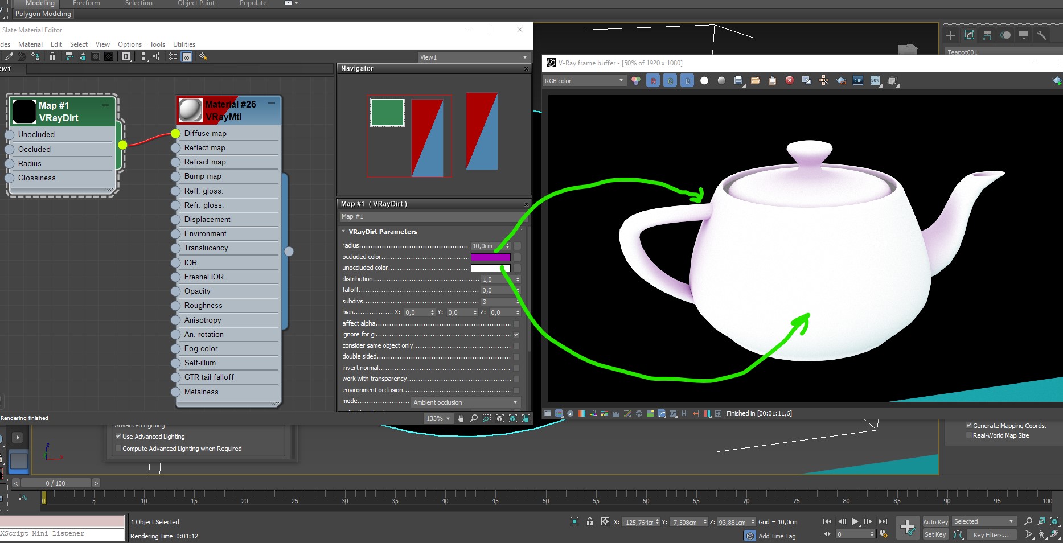Open the Ambient occlusion mode dropdown
The width and height of the screenshot is (1063, 543).
tap(465, 402)
